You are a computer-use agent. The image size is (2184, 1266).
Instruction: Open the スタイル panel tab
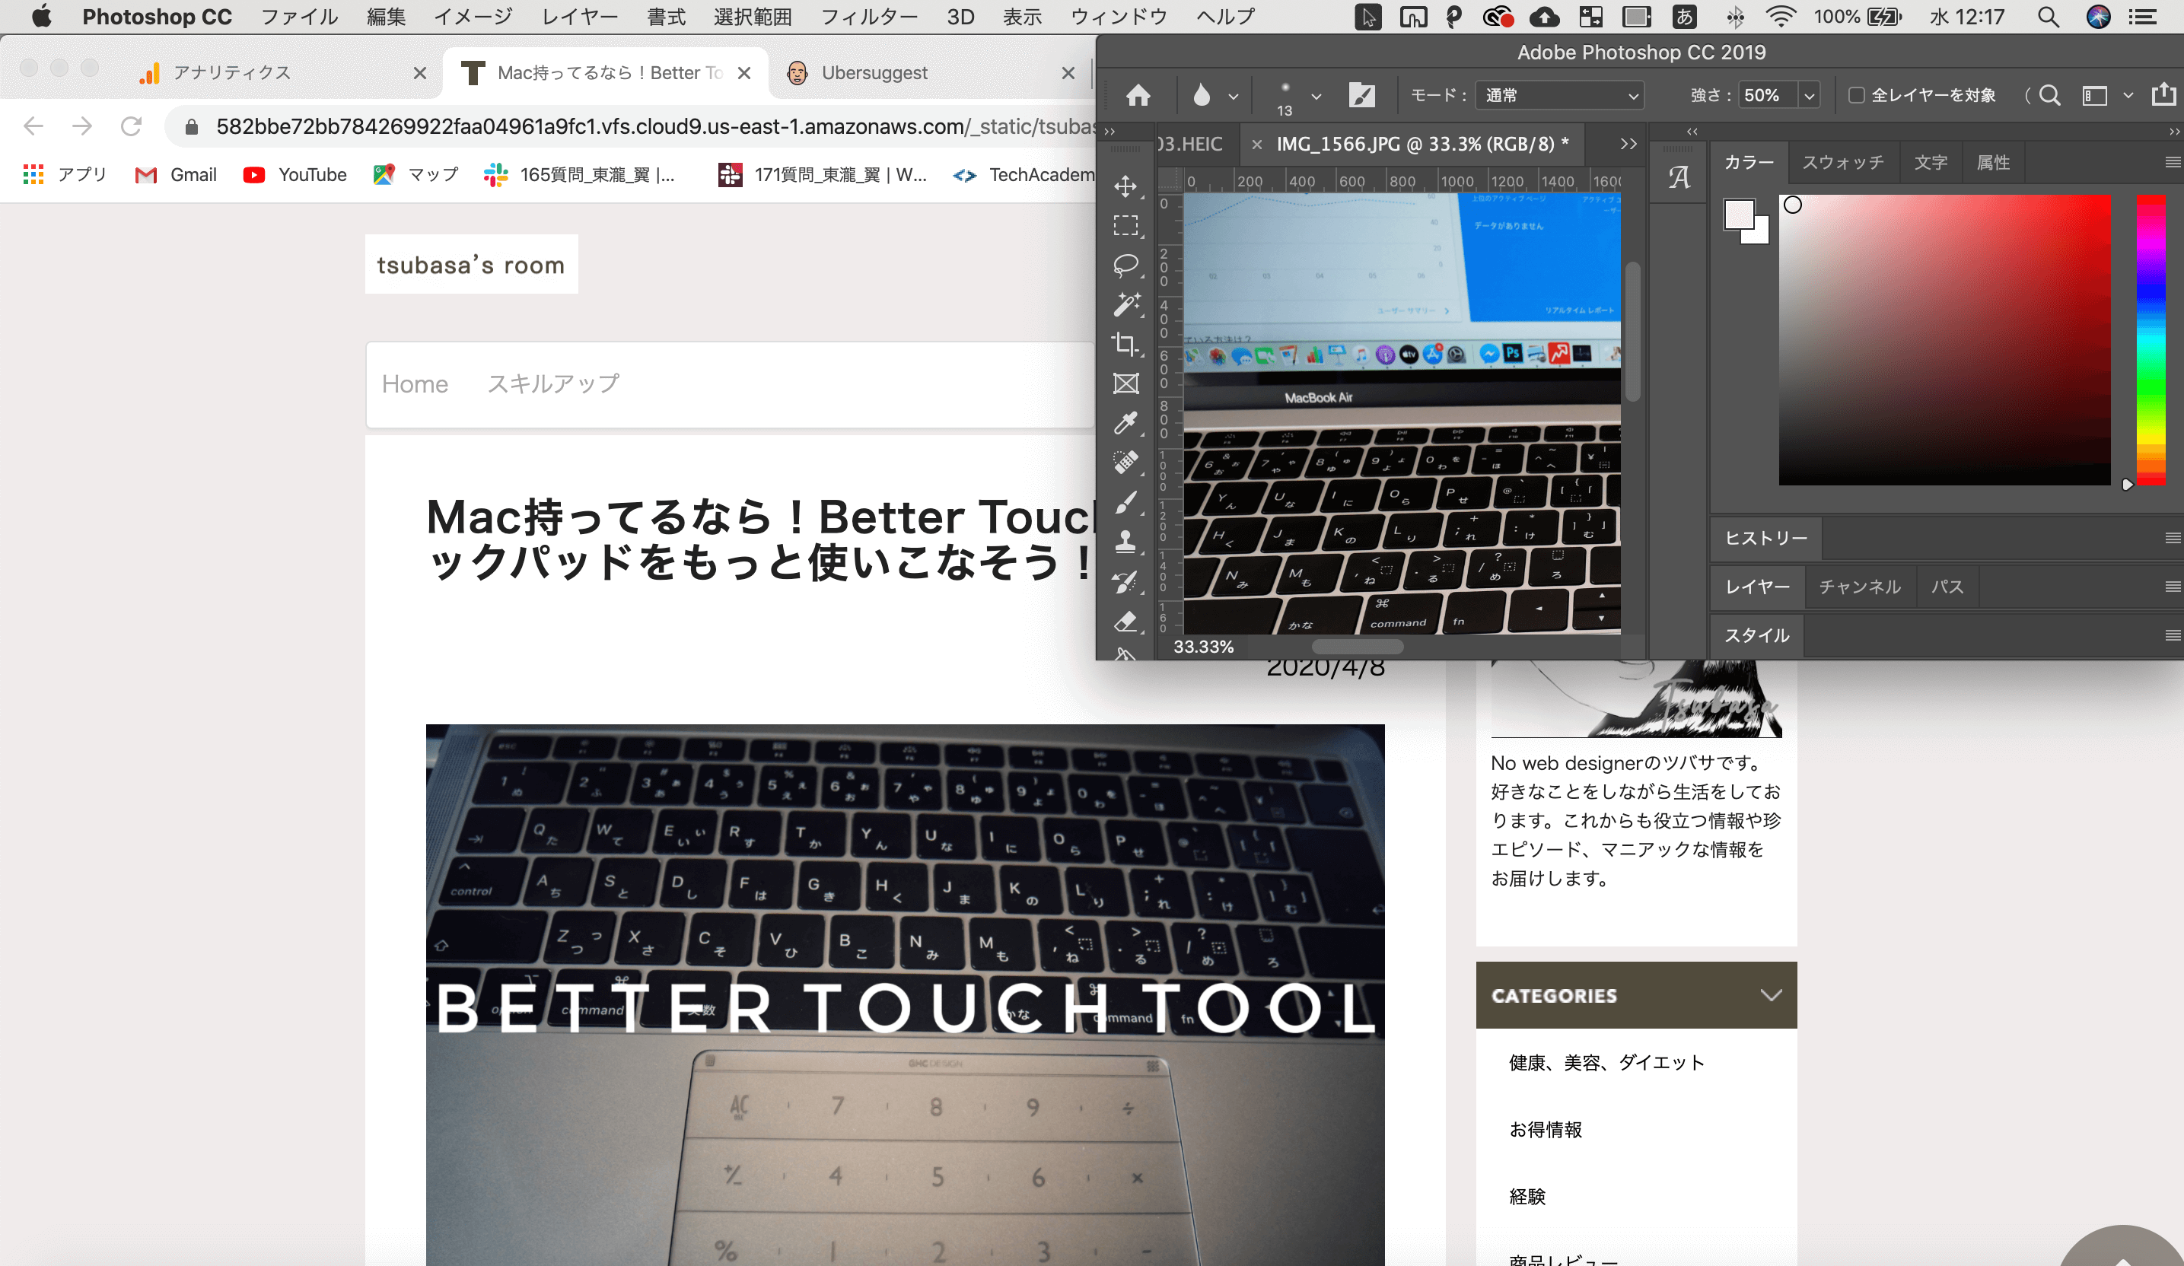point(1756,635)
